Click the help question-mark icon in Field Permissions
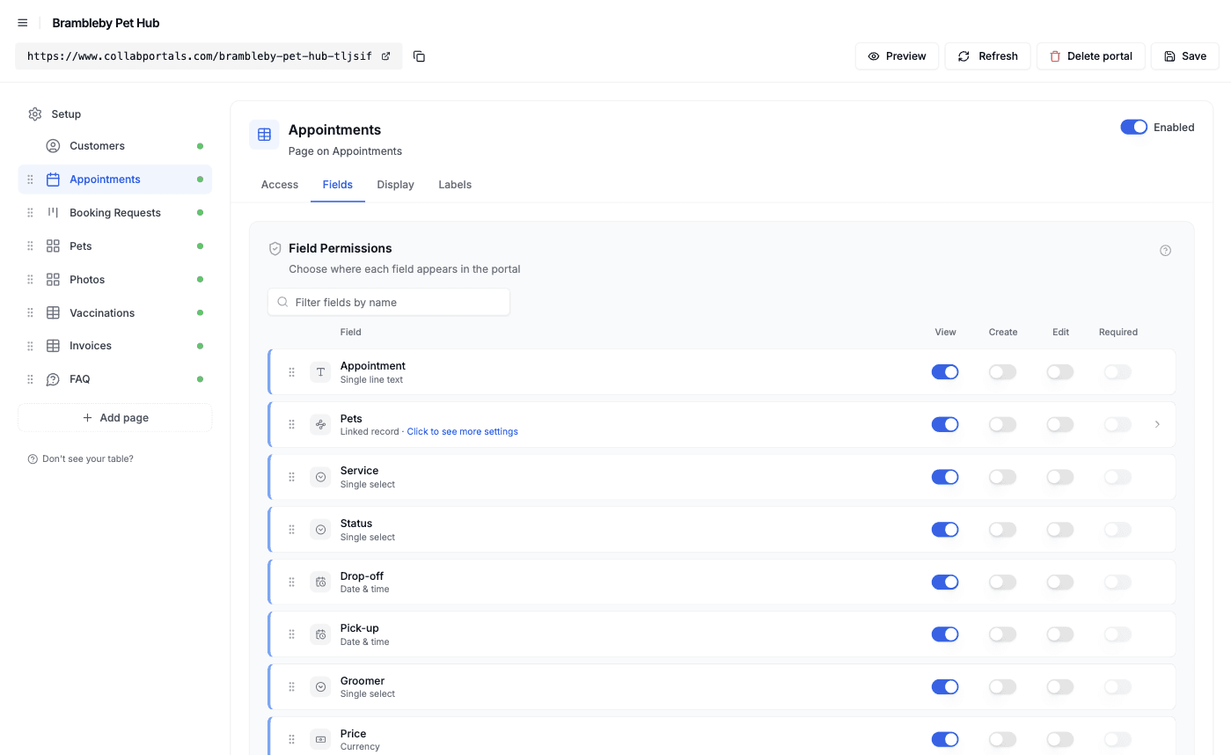This screenshot has height=755, width=1231. 1165,251
